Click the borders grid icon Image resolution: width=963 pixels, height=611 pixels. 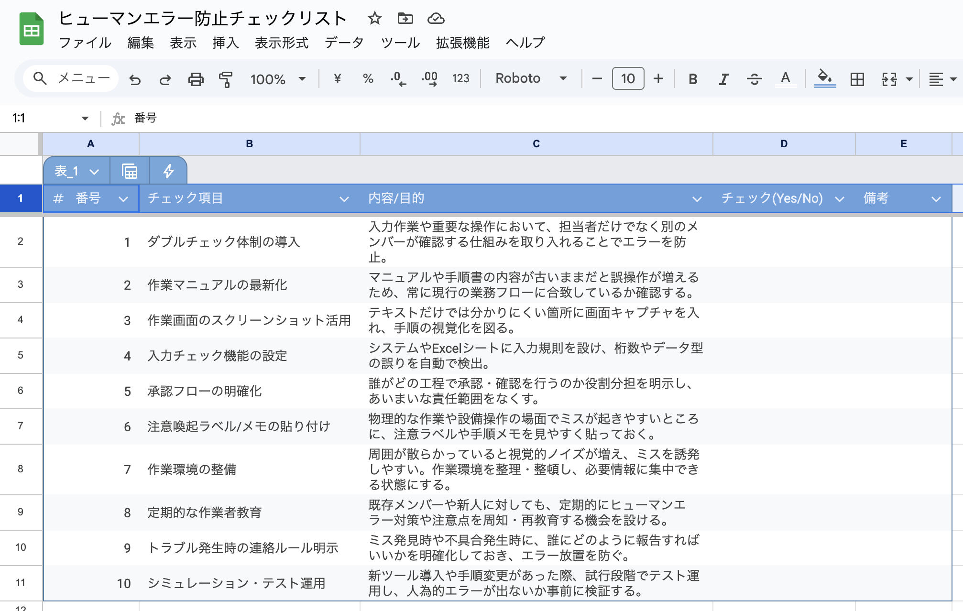click(857, 79)
